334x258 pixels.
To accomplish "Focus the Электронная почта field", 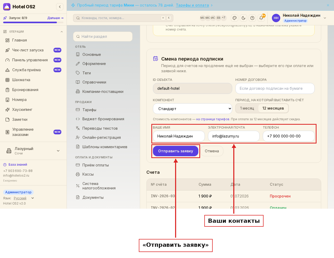I will pyautogui.click(x=234, y=136).
